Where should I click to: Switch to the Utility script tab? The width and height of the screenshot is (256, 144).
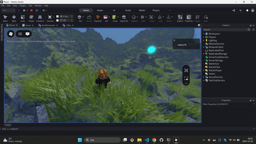68,25
